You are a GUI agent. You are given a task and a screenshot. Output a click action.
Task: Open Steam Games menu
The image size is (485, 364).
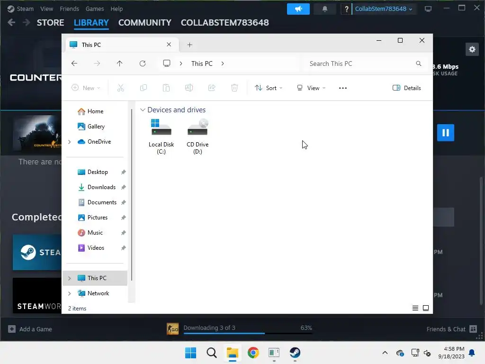[95, 9]
